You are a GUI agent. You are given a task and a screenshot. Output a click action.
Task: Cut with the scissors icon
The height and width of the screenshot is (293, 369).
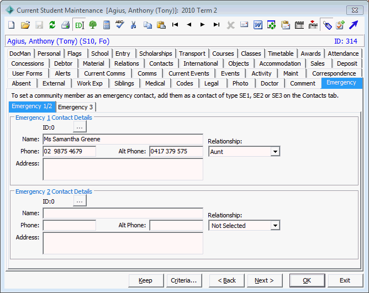click(134, 25)
